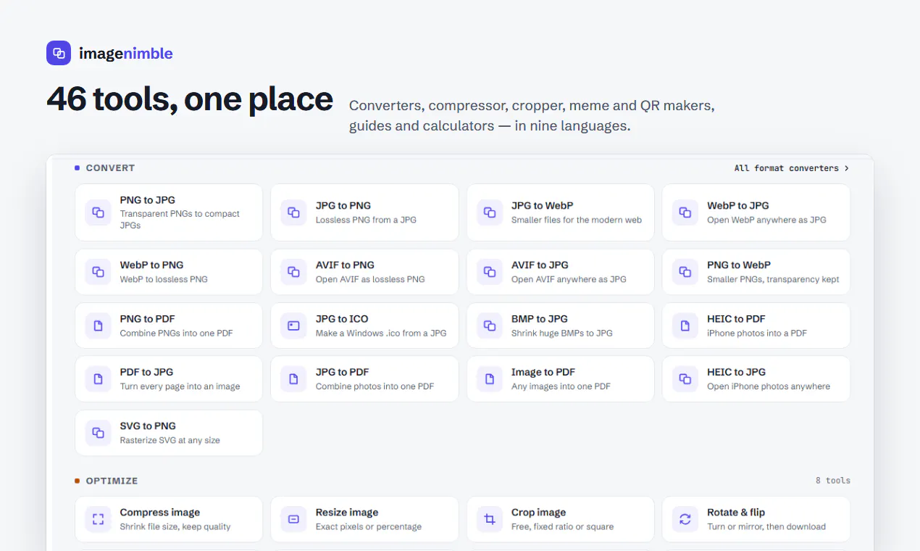Select 'Smaller PNGs, transparency kept' text
920x551 pixels.
(x=773, y=279)
